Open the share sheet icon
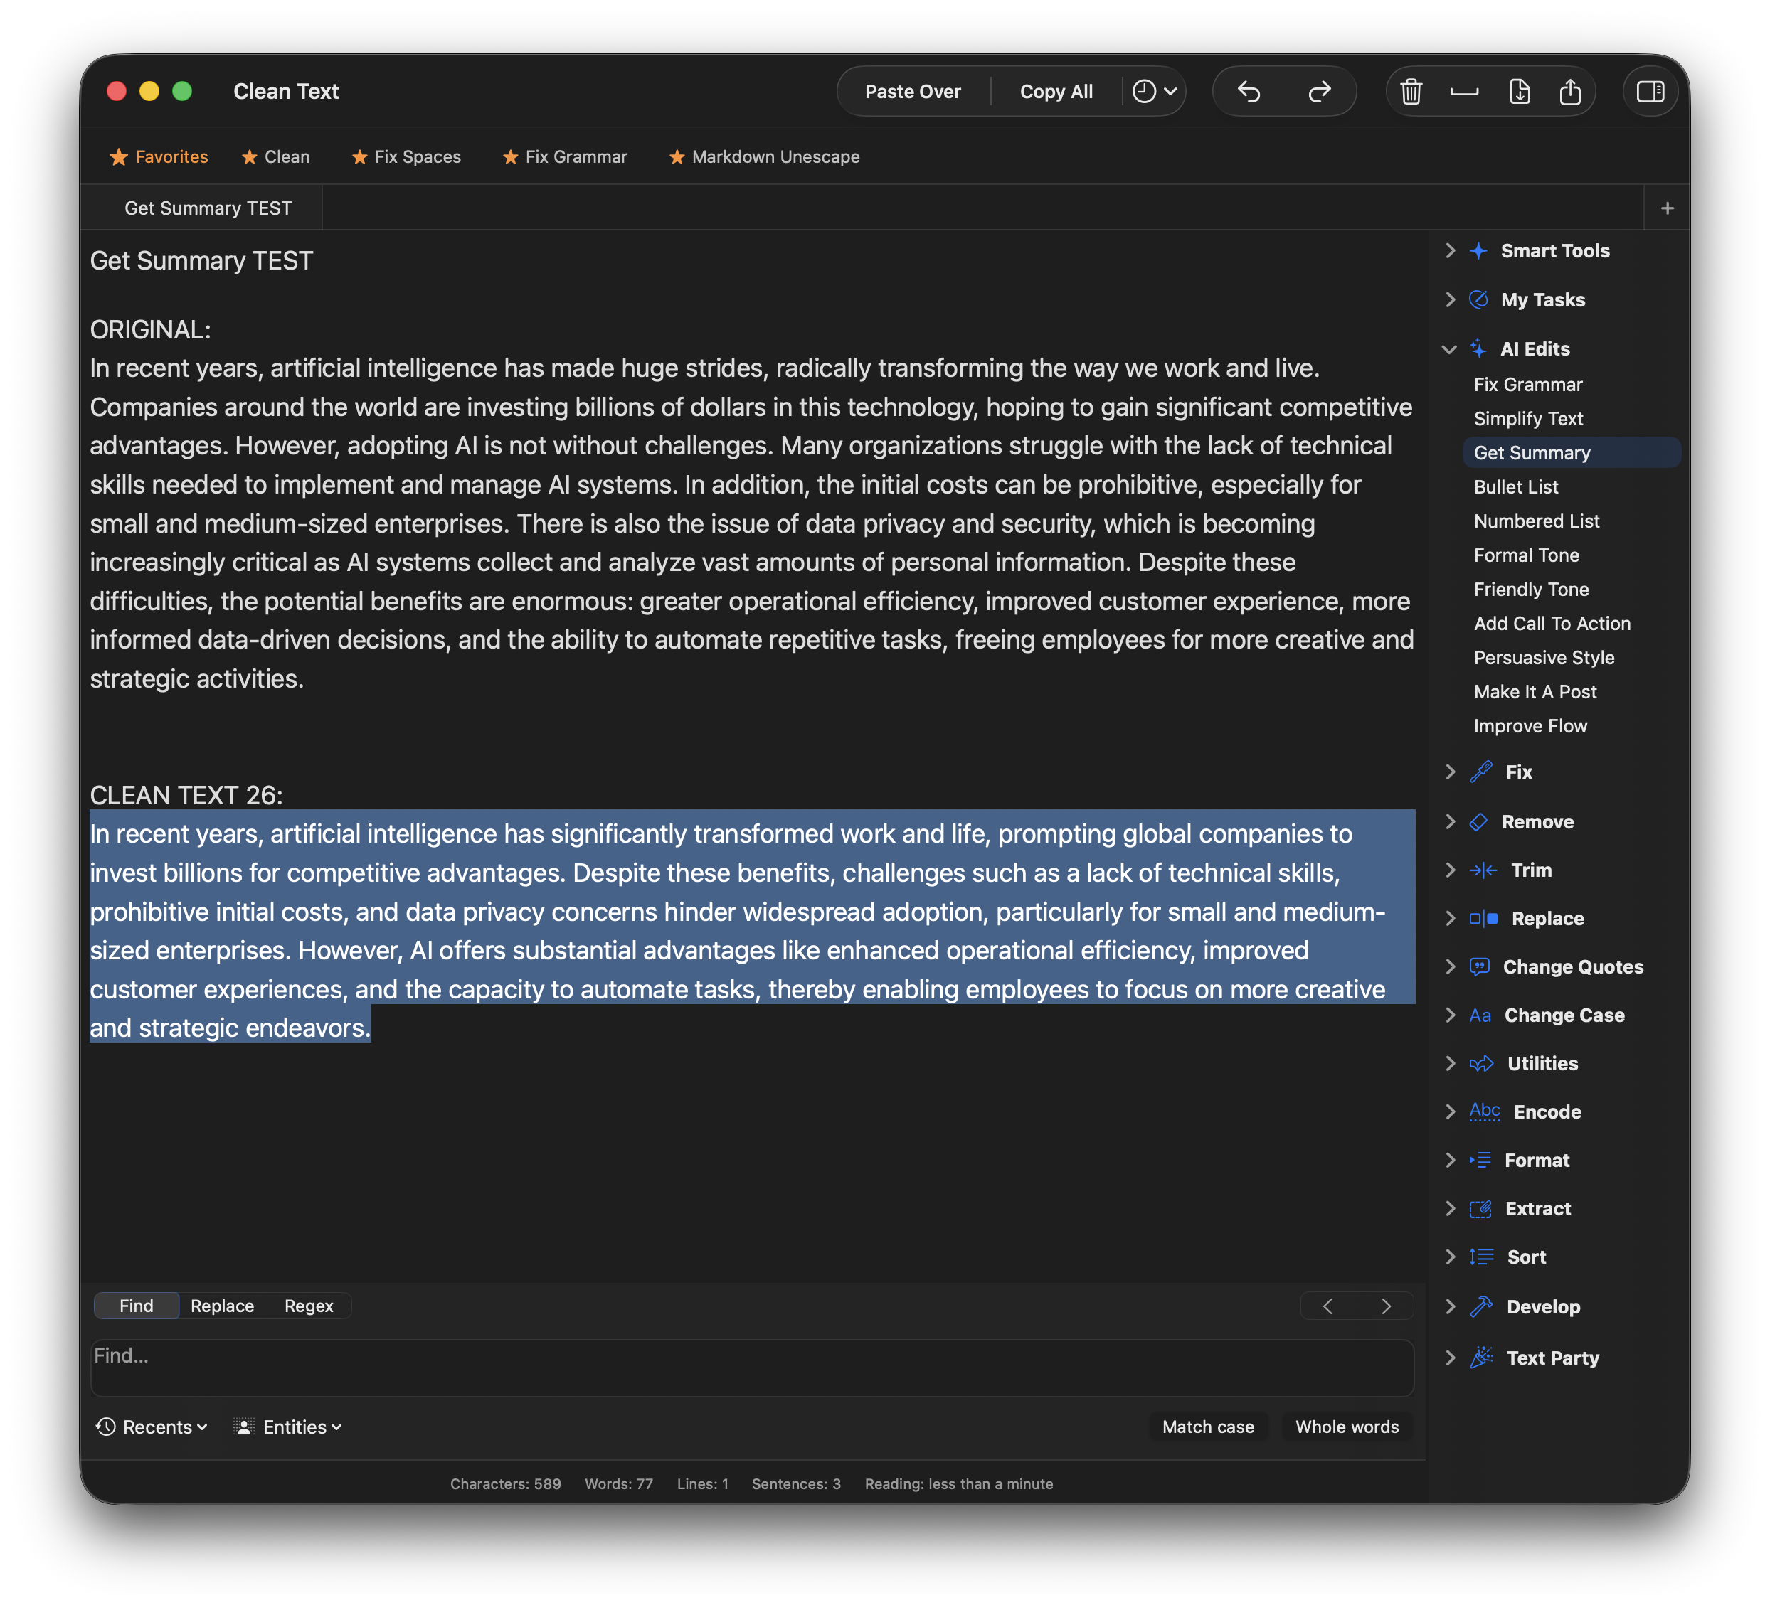Viewport: 1770px width, 1610px height. pyautogui.click(x=1571, y=90)
